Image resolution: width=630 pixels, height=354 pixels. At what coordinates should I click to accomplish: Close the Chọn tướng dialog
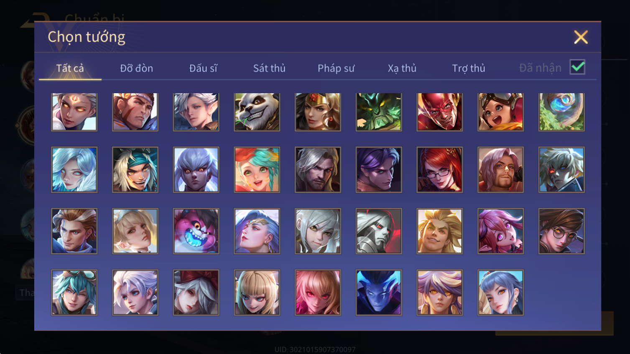[581, 37]
